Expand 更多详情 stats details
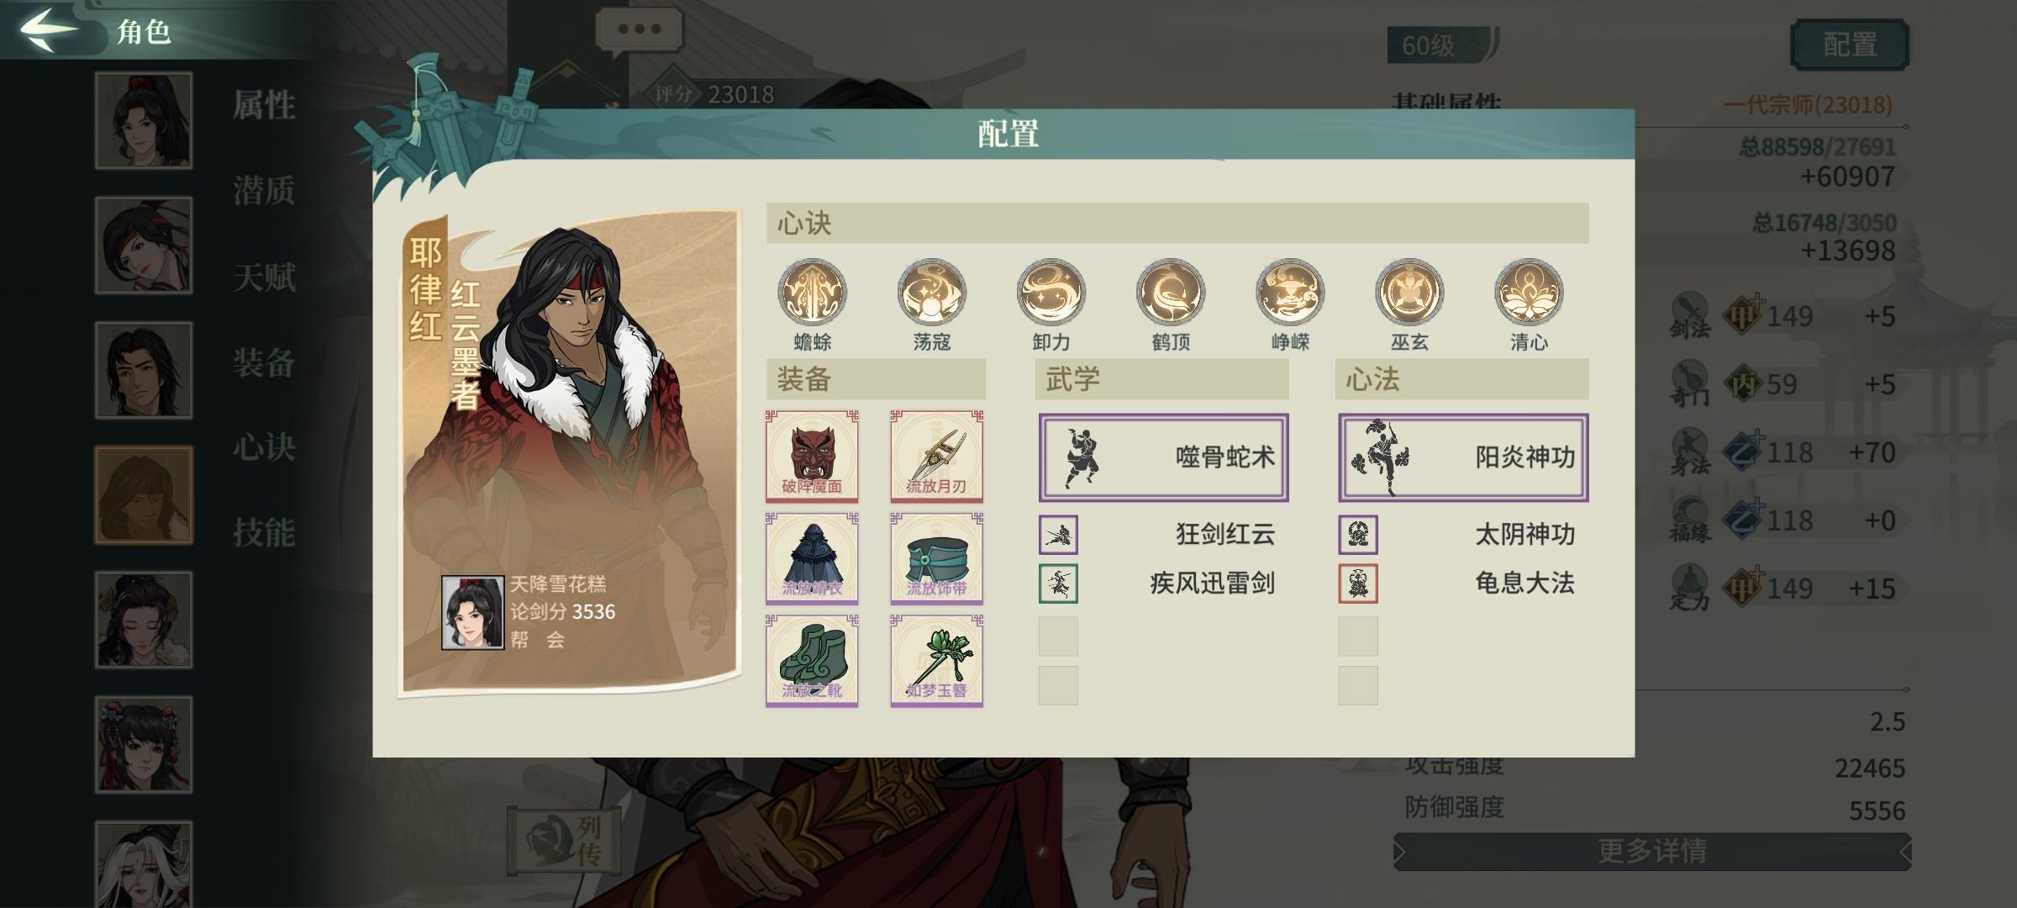 pos(1652,851)
